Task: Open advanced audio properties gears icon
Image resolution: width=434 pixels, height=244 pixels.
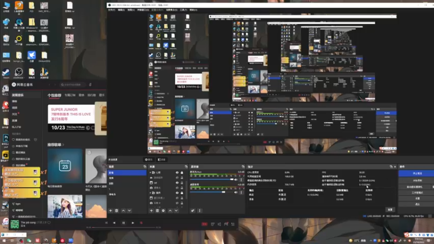Action: point(193,211)
